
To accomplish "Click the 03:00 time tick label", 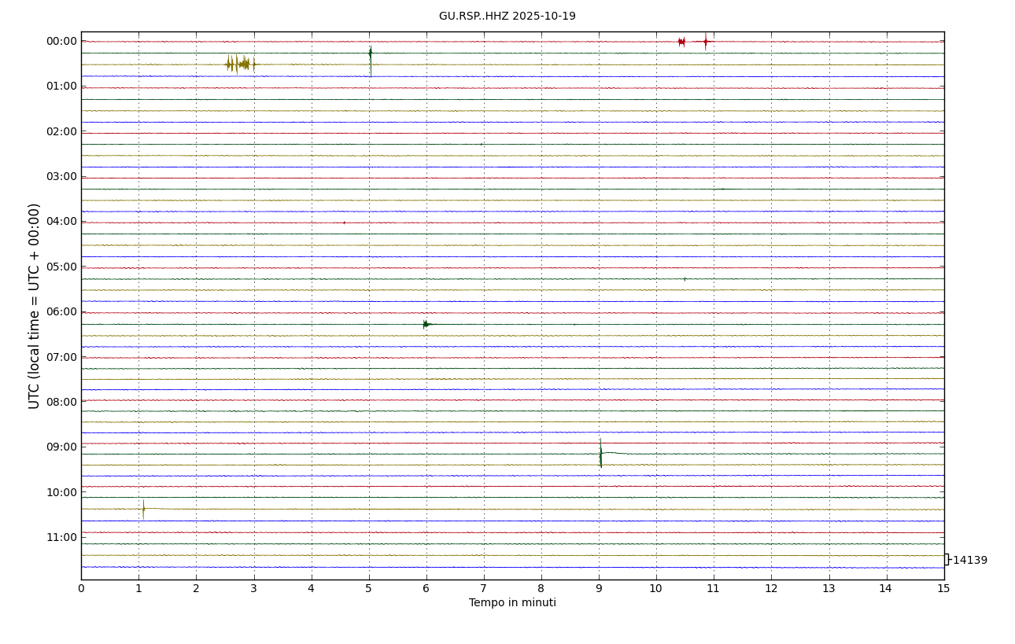I will 61,177.
